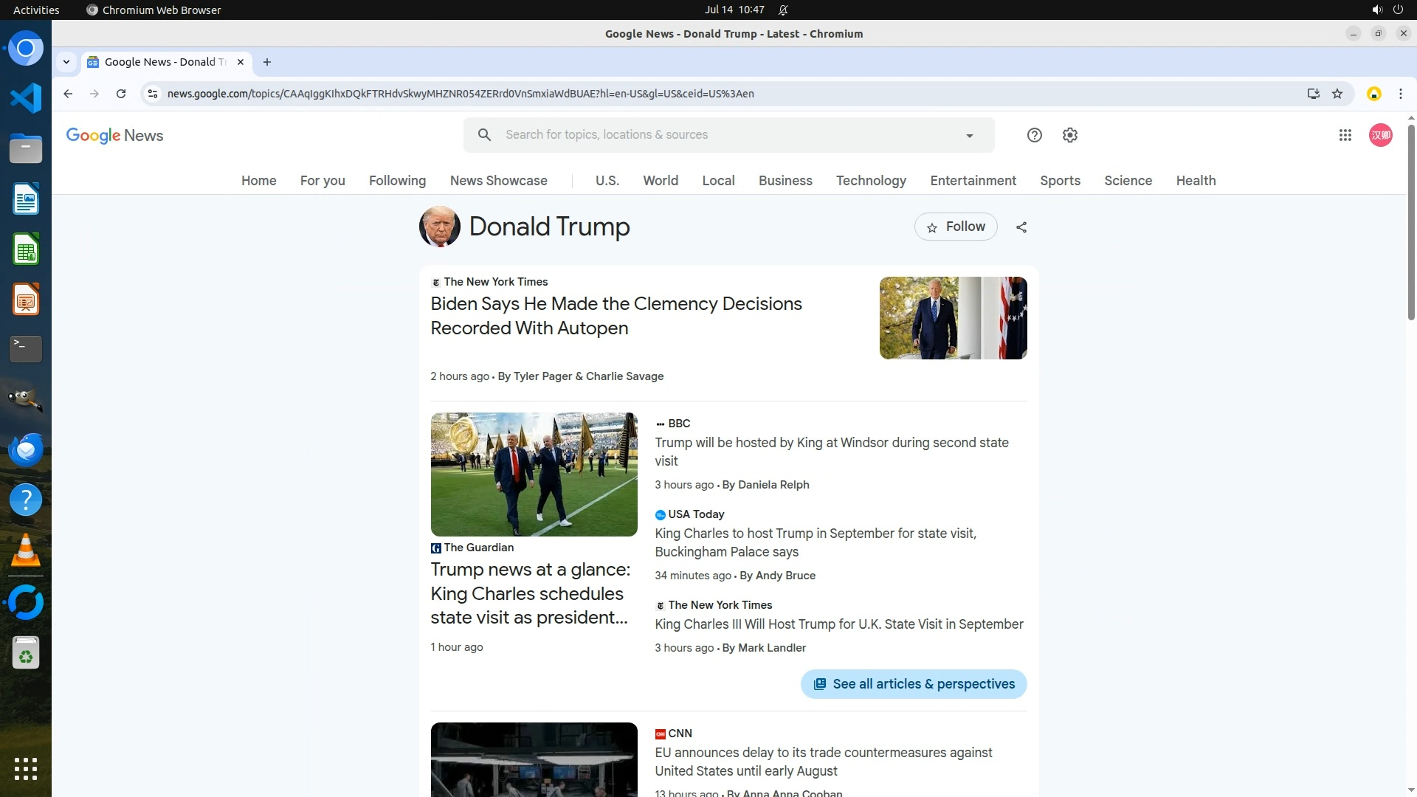Screen dimensions: 1417x797
Task: Bookmark this page with star icon
Action: [1337, 94]
